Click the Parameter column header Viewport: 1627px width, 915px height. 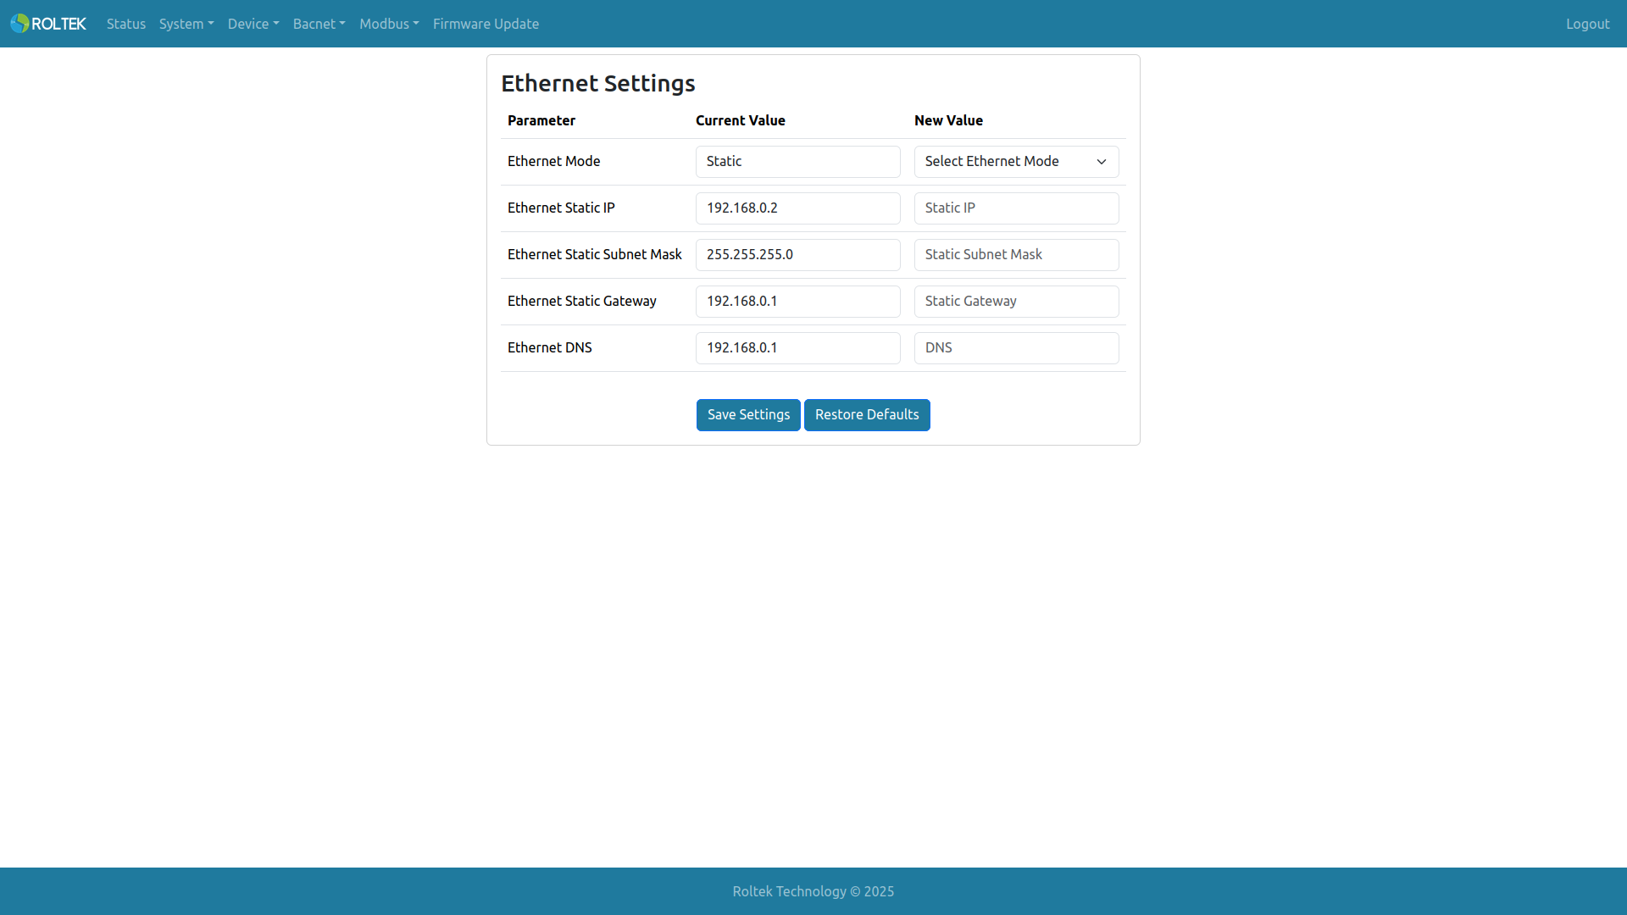(541, 120)
